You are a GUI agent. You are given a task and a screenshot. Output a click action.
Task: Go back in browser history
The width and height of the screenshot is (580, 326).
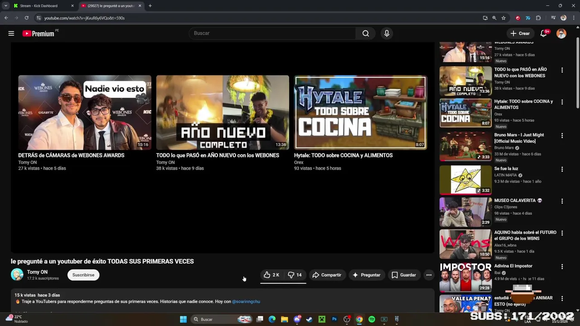pos(6,18)
